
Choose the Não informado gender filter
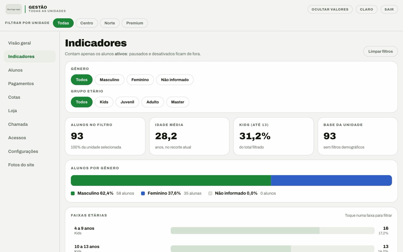tap(175, 80)
